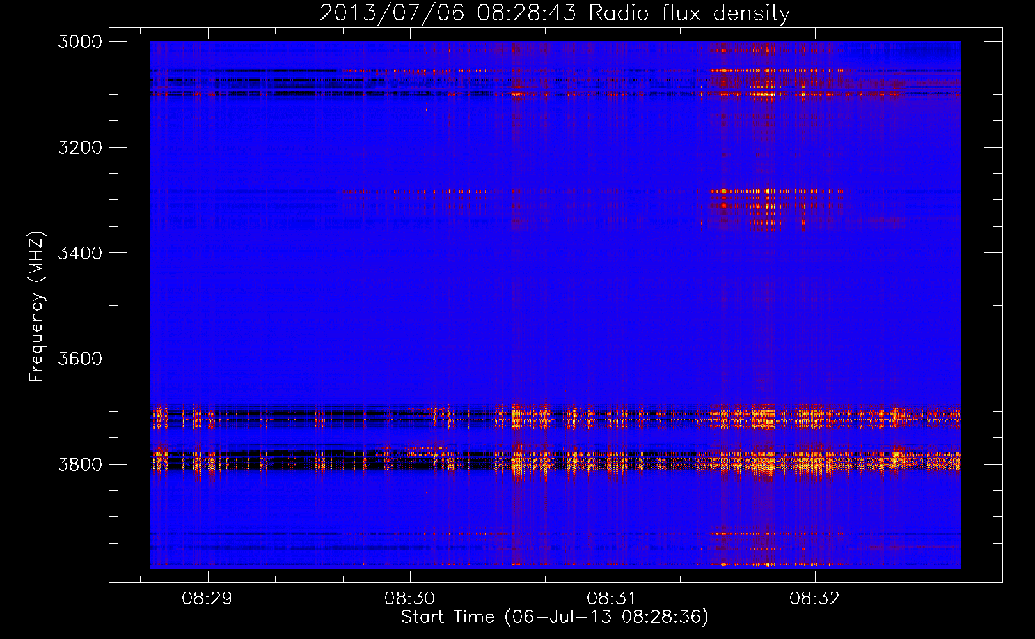
Task: Click the x-axis label "Start Time (06-Jul-13 08:28:36)"
Action: [x=555, y=617]
